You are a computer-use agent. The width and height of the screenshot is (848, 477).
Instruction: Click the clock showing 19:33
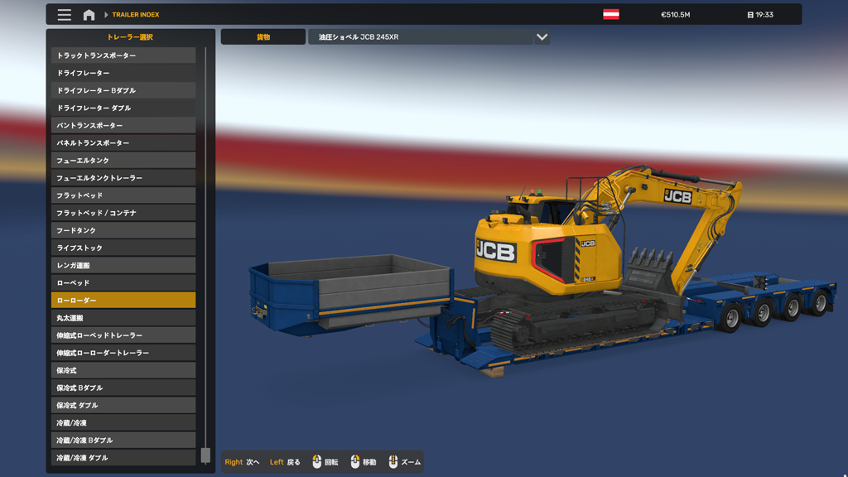tap(759, 15)
